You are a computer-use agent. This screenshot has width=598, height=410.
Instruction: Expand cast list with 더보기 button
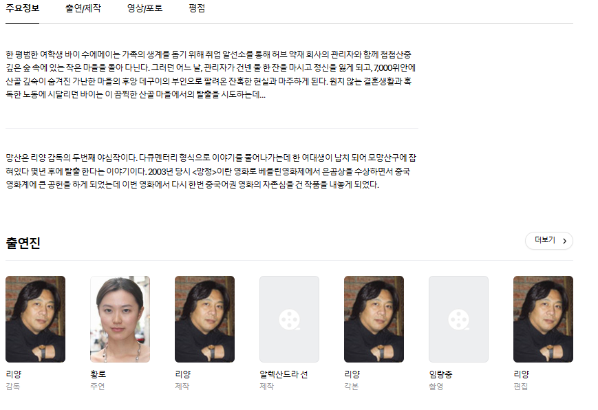click(549, 241)
